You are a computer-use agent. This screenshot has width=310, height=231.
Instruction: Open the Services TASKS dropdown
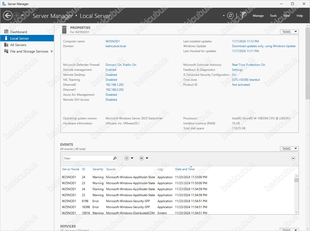click(x=289, y=230)
